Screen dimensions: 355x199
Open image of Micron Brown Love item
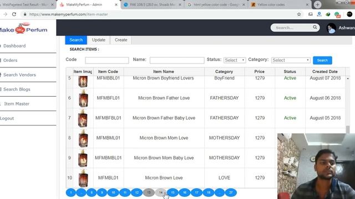83,178
